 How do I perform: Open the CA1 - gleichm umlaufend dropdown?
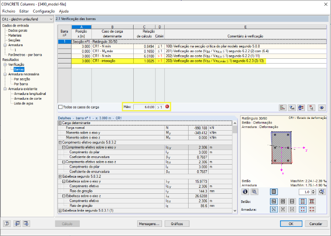pos(27,19)
